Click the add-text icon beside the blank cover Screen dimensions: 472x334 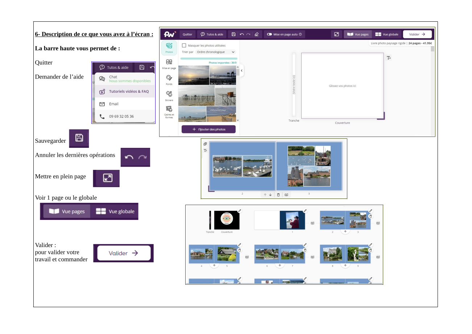pos(389,58)
